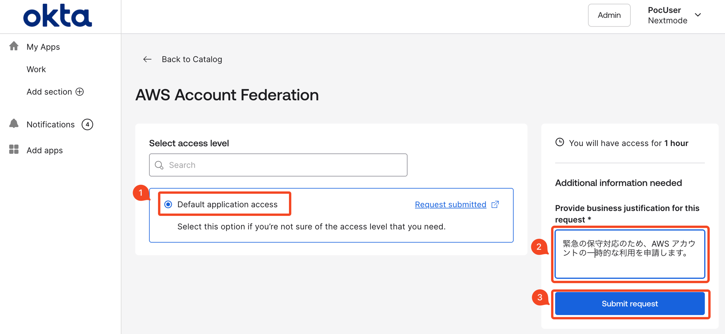Click the access level Search field

278,165
